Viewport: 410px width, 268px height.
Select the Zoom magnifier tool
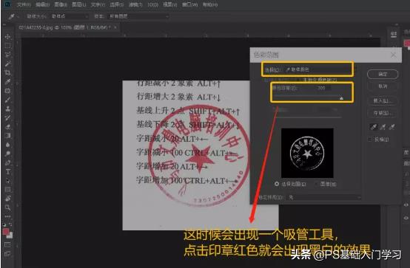[7, 207]
